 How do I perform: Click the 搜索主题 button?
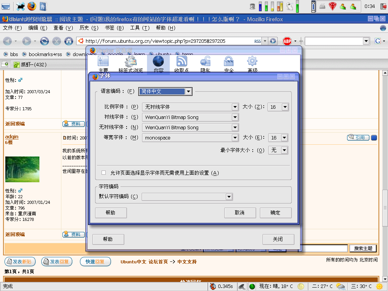click(363, 249)
